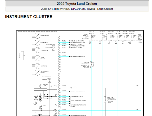Click the voltmeter gauge symbol
Image resolution: width=152 pixels, height=116 pixels.
tap(37, 66)
